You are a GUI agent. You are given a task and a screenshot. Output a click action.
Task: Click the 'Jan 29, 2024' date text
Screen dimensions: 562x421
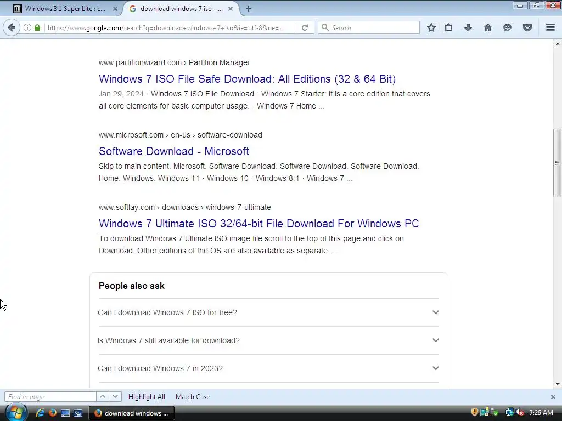pos(121,94)
